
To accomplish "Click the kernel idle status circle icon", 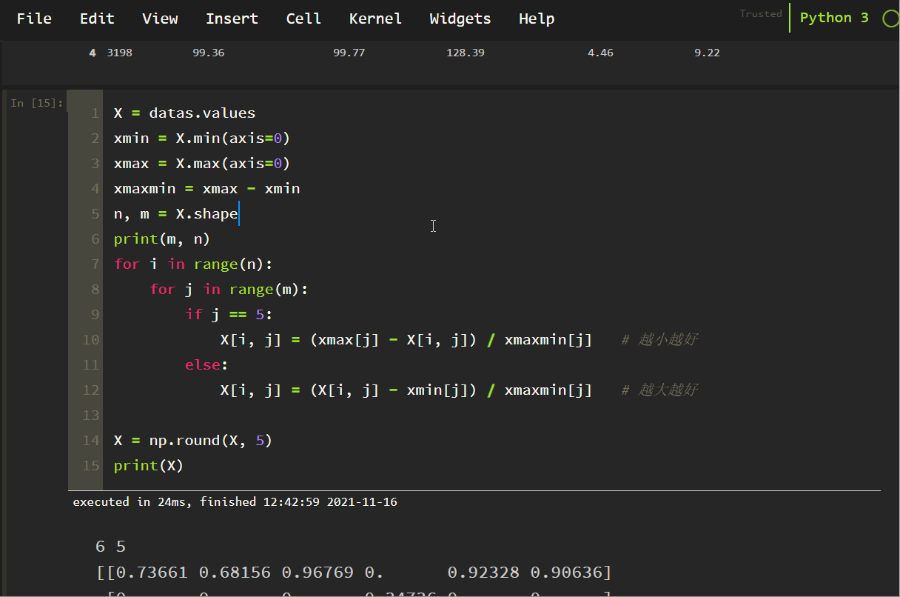I will 891,19.
